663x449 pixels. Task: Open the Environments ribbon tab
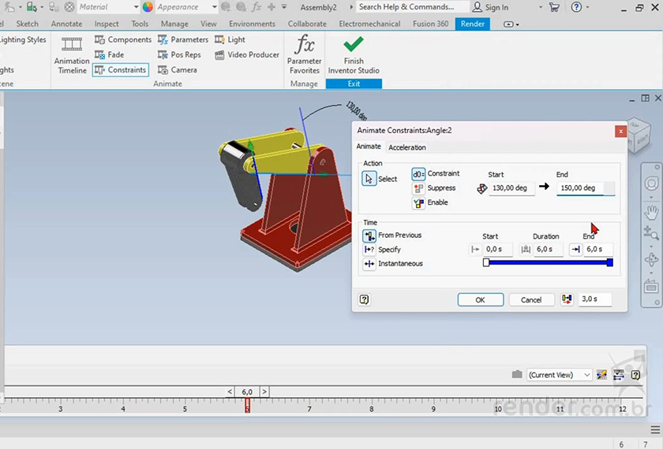click(x=252, y=24)
